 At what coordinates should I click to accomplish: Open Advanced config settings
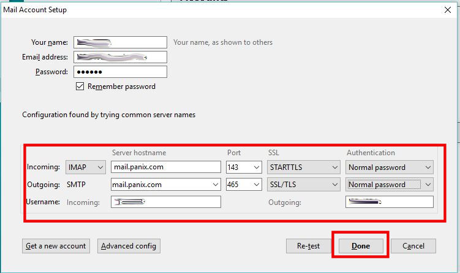pyautogui.click(x=129, y=246)
